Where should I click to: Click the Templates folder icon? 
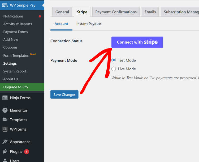click(x=5, y=120)
